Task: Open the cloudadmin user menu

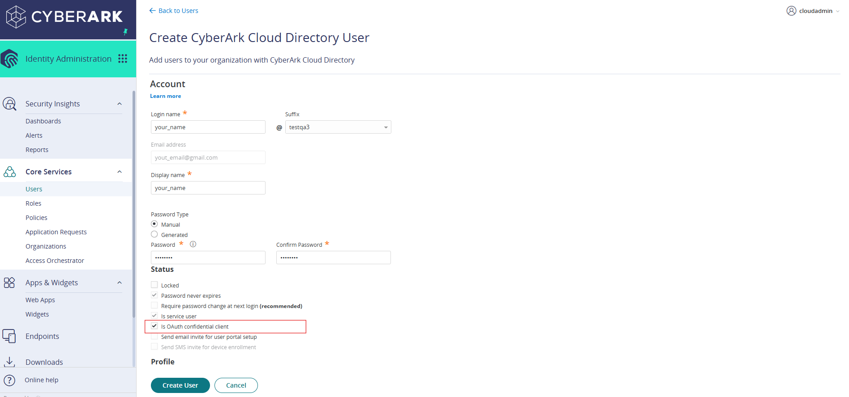Action: pyautogui.click(x=812, y=11)
